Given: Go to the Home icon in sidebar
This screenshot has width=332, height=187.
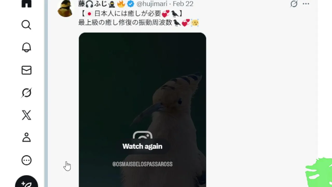Looking at the screenshot, I should pyautogui.click(x=26, y=4).
